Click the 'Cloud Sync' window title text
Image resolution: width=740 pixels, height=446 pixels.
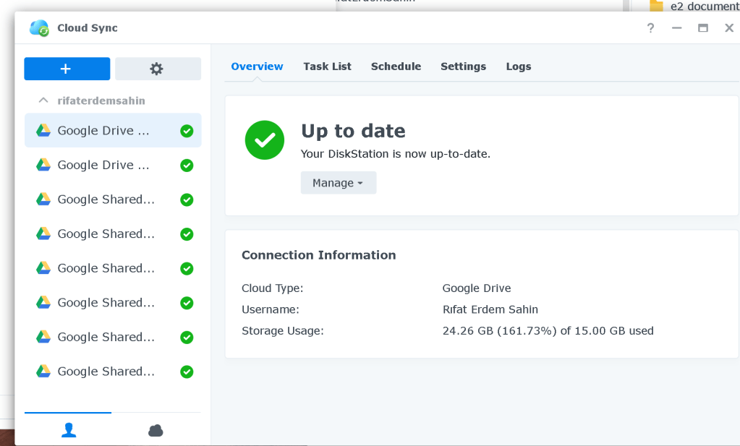click(x=88, y=27)
